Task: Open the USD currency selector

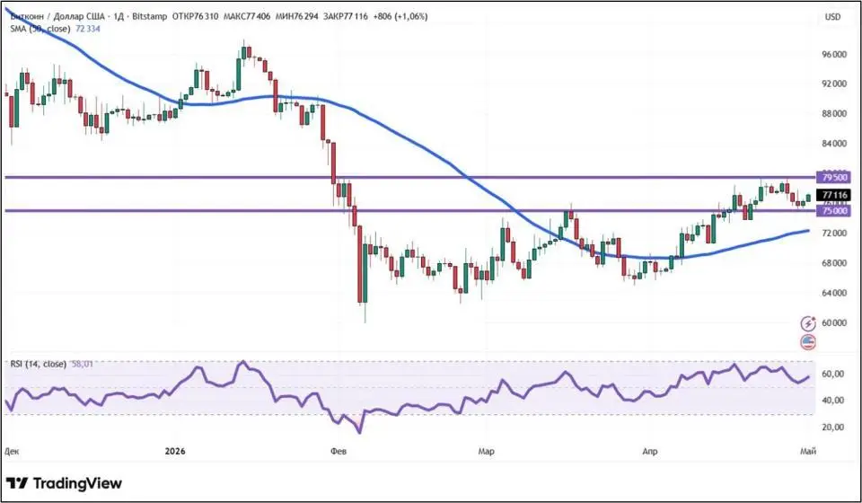Action: tap(832, 17)
